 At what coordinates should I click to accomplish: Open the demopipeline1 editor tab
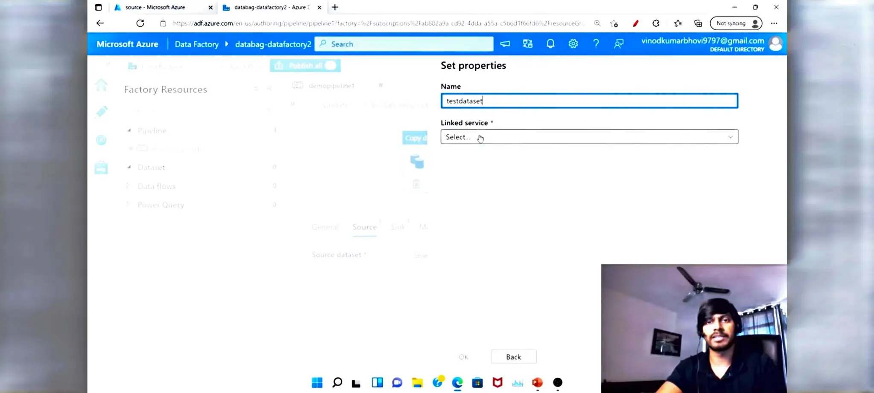332,86
